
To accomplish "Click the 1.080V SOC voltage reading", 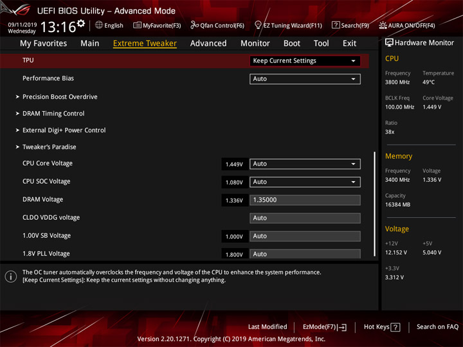I will [234, 182].
